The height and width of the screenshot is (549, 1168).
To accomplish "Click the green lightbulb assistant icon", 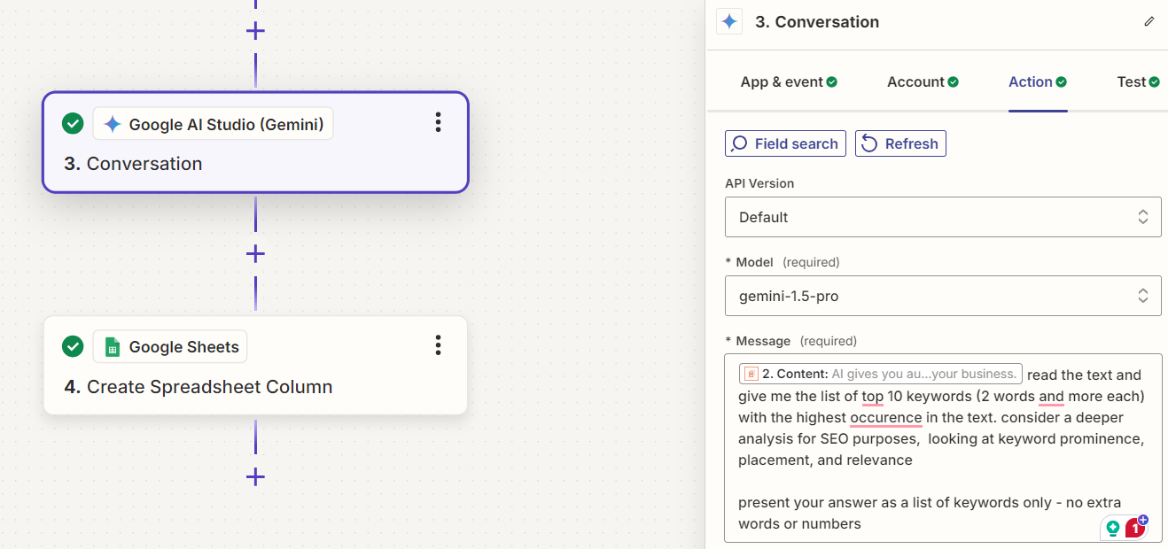I will click(1113, 528).
